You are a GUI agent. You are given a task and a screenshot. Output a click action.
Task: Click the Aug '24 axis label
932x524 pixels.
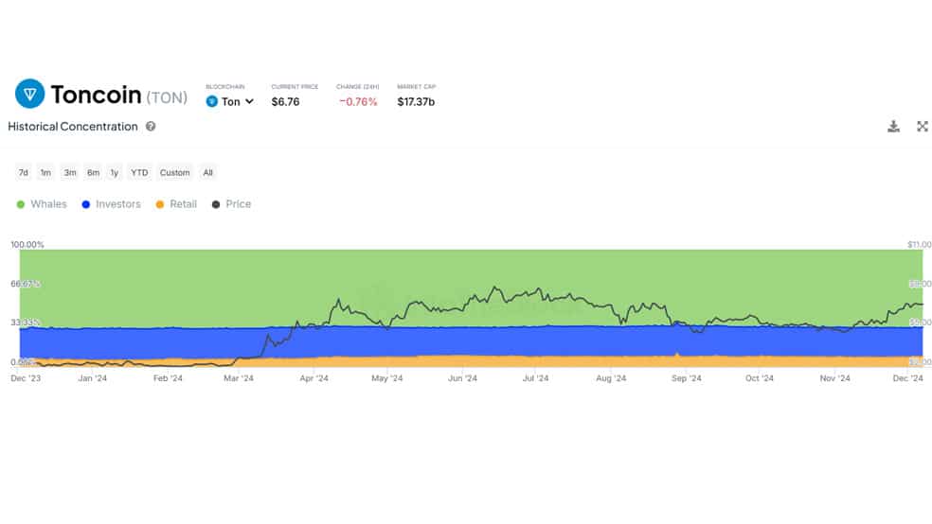(611, 378)
